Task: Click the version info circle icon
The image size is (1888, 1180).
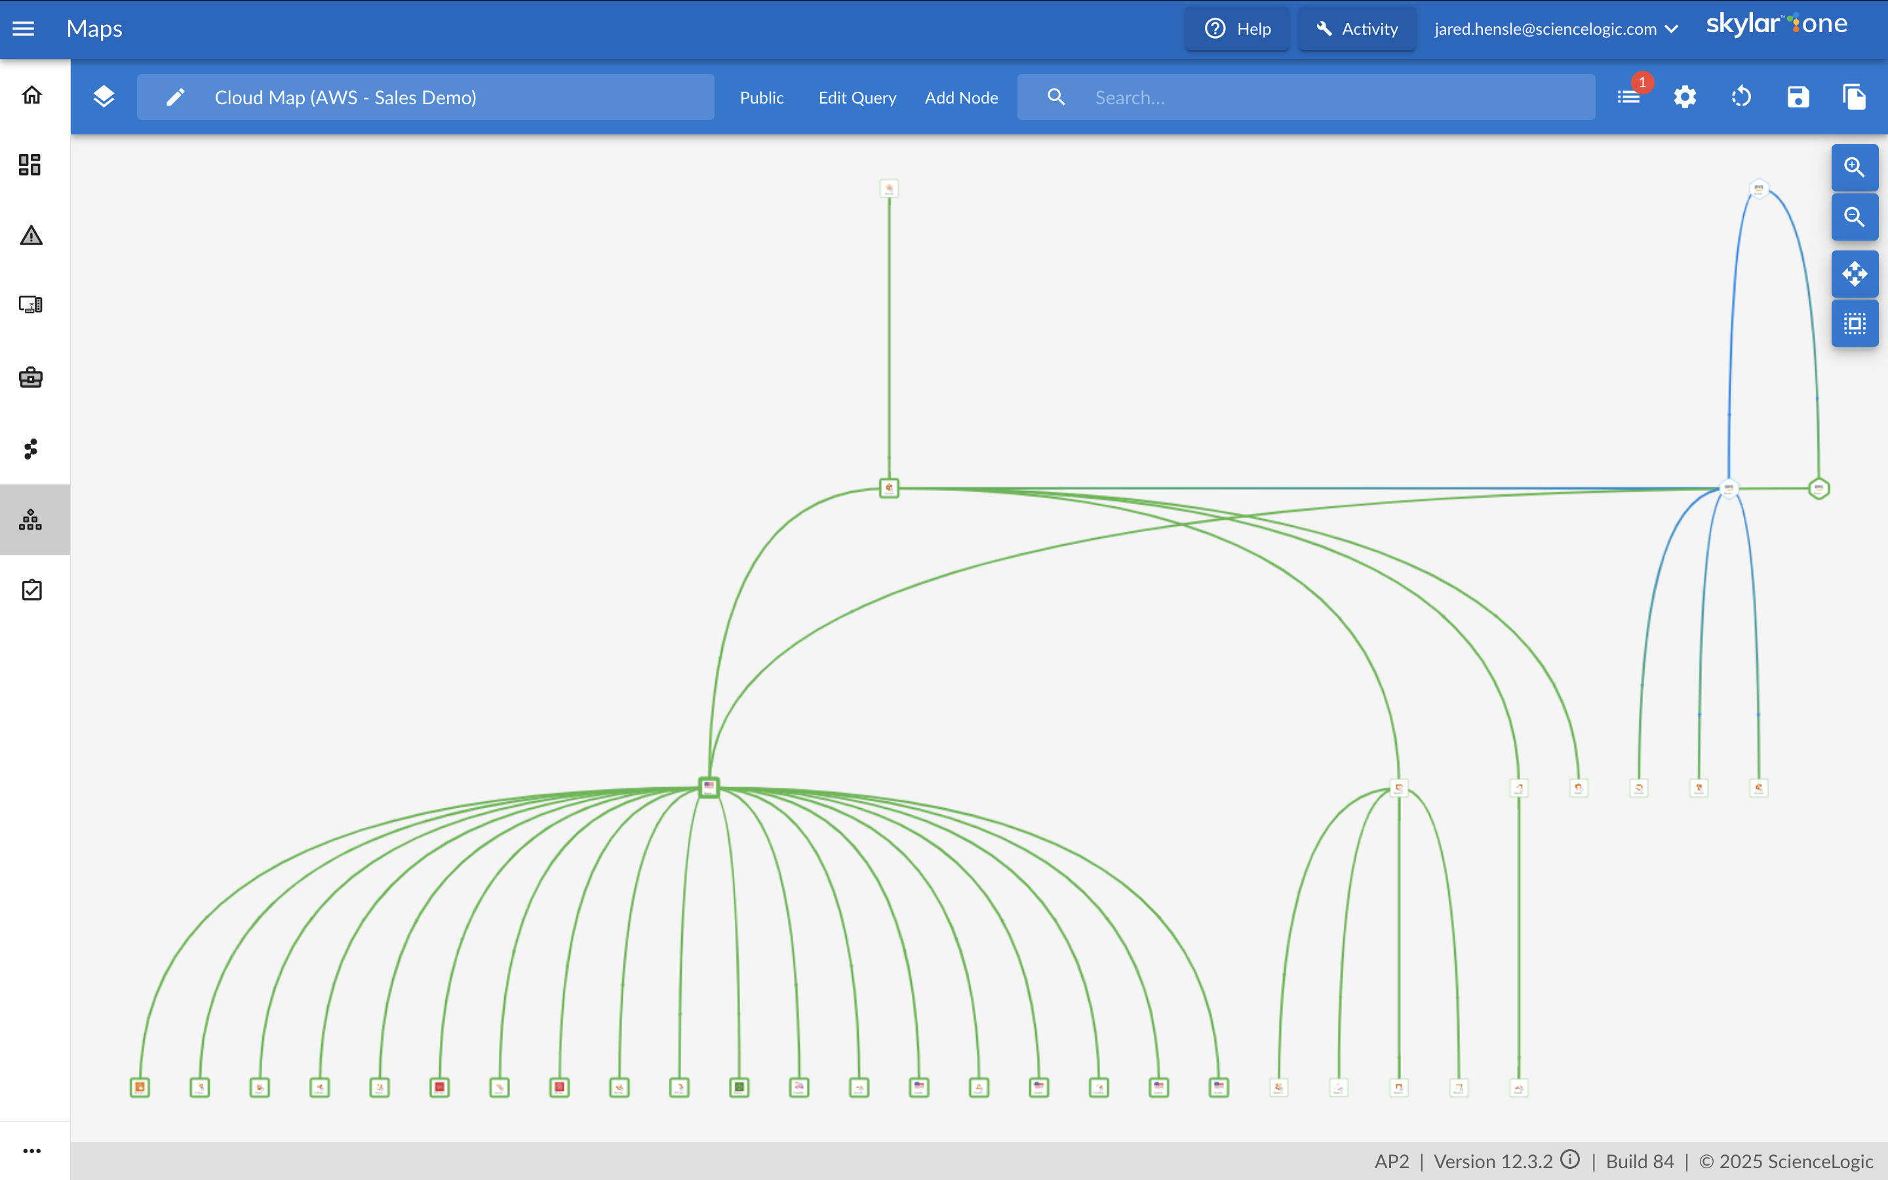Action: [1571, 1160]
